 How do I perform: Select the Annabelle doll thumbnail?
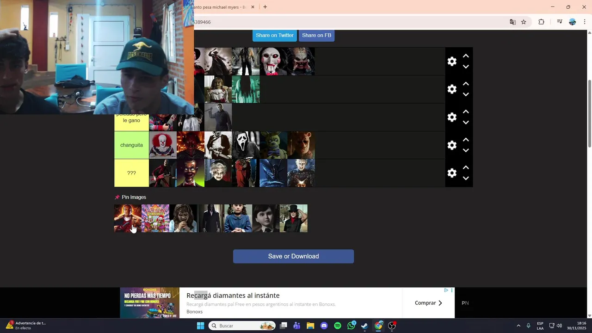218,89
